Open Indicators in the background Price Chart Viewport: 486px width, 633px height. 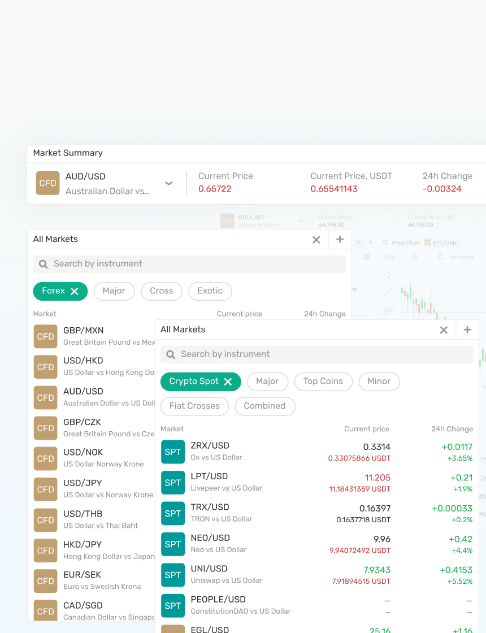(x=456, y=257)
